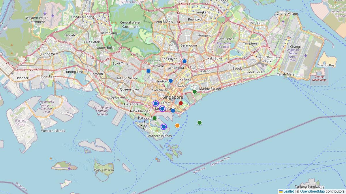Viewport: 346px width, 194px height.
Task: Click the Tanjung Sengkuang map label
Action: click(x=310, y=187)
